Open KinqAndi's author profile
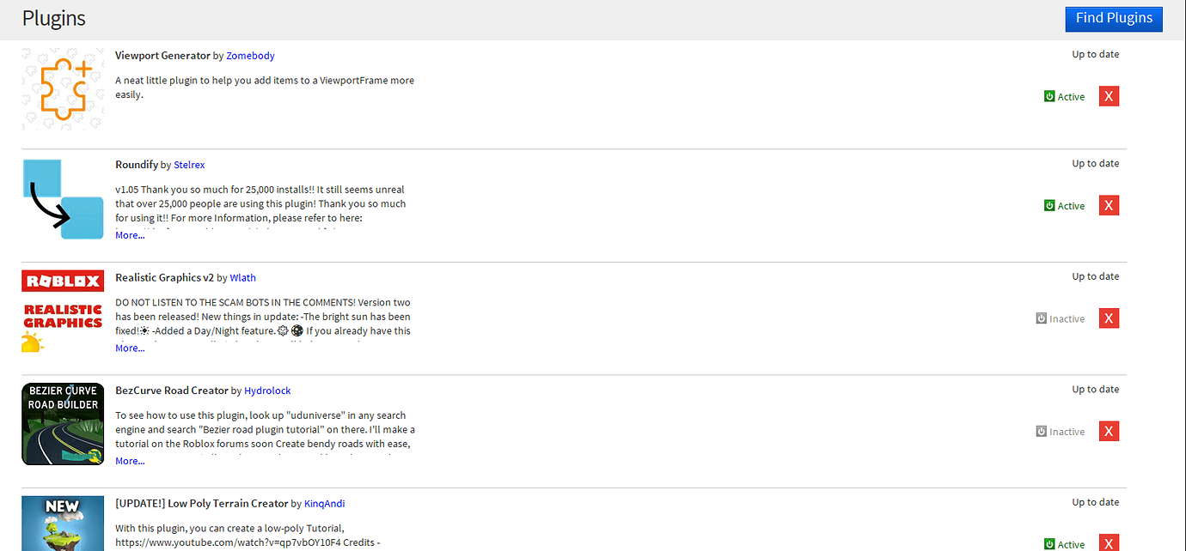This screenshot has width=1186, height=551. tap(324, 503)
